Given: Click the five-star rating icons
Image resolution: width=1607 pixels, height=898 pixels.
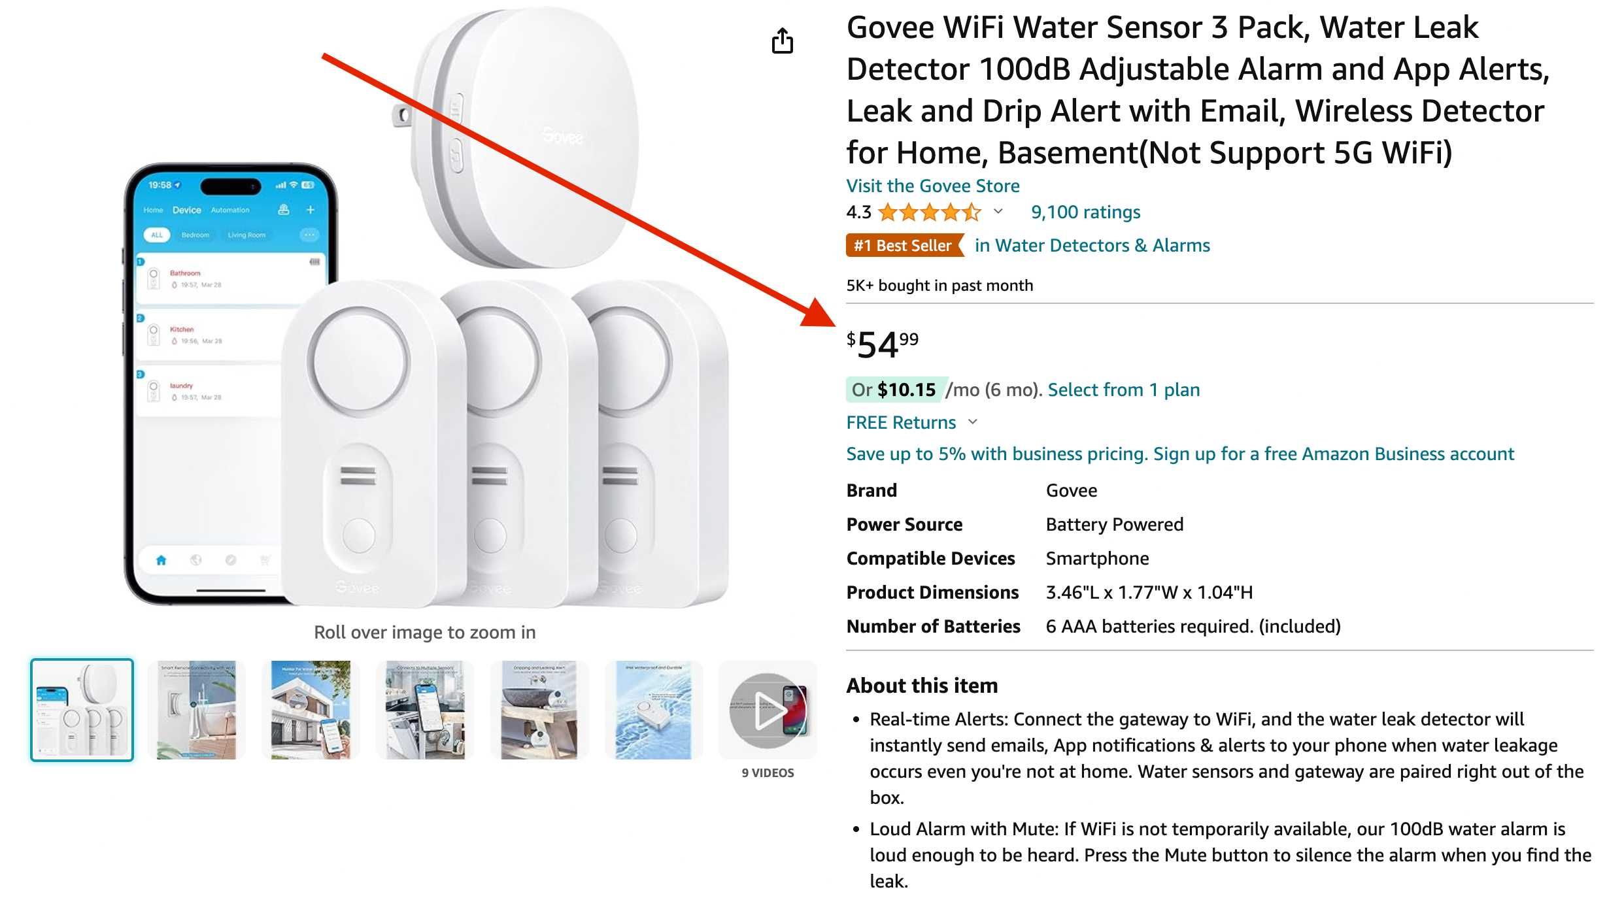Looking at the screenshot, I should point(930,212).
